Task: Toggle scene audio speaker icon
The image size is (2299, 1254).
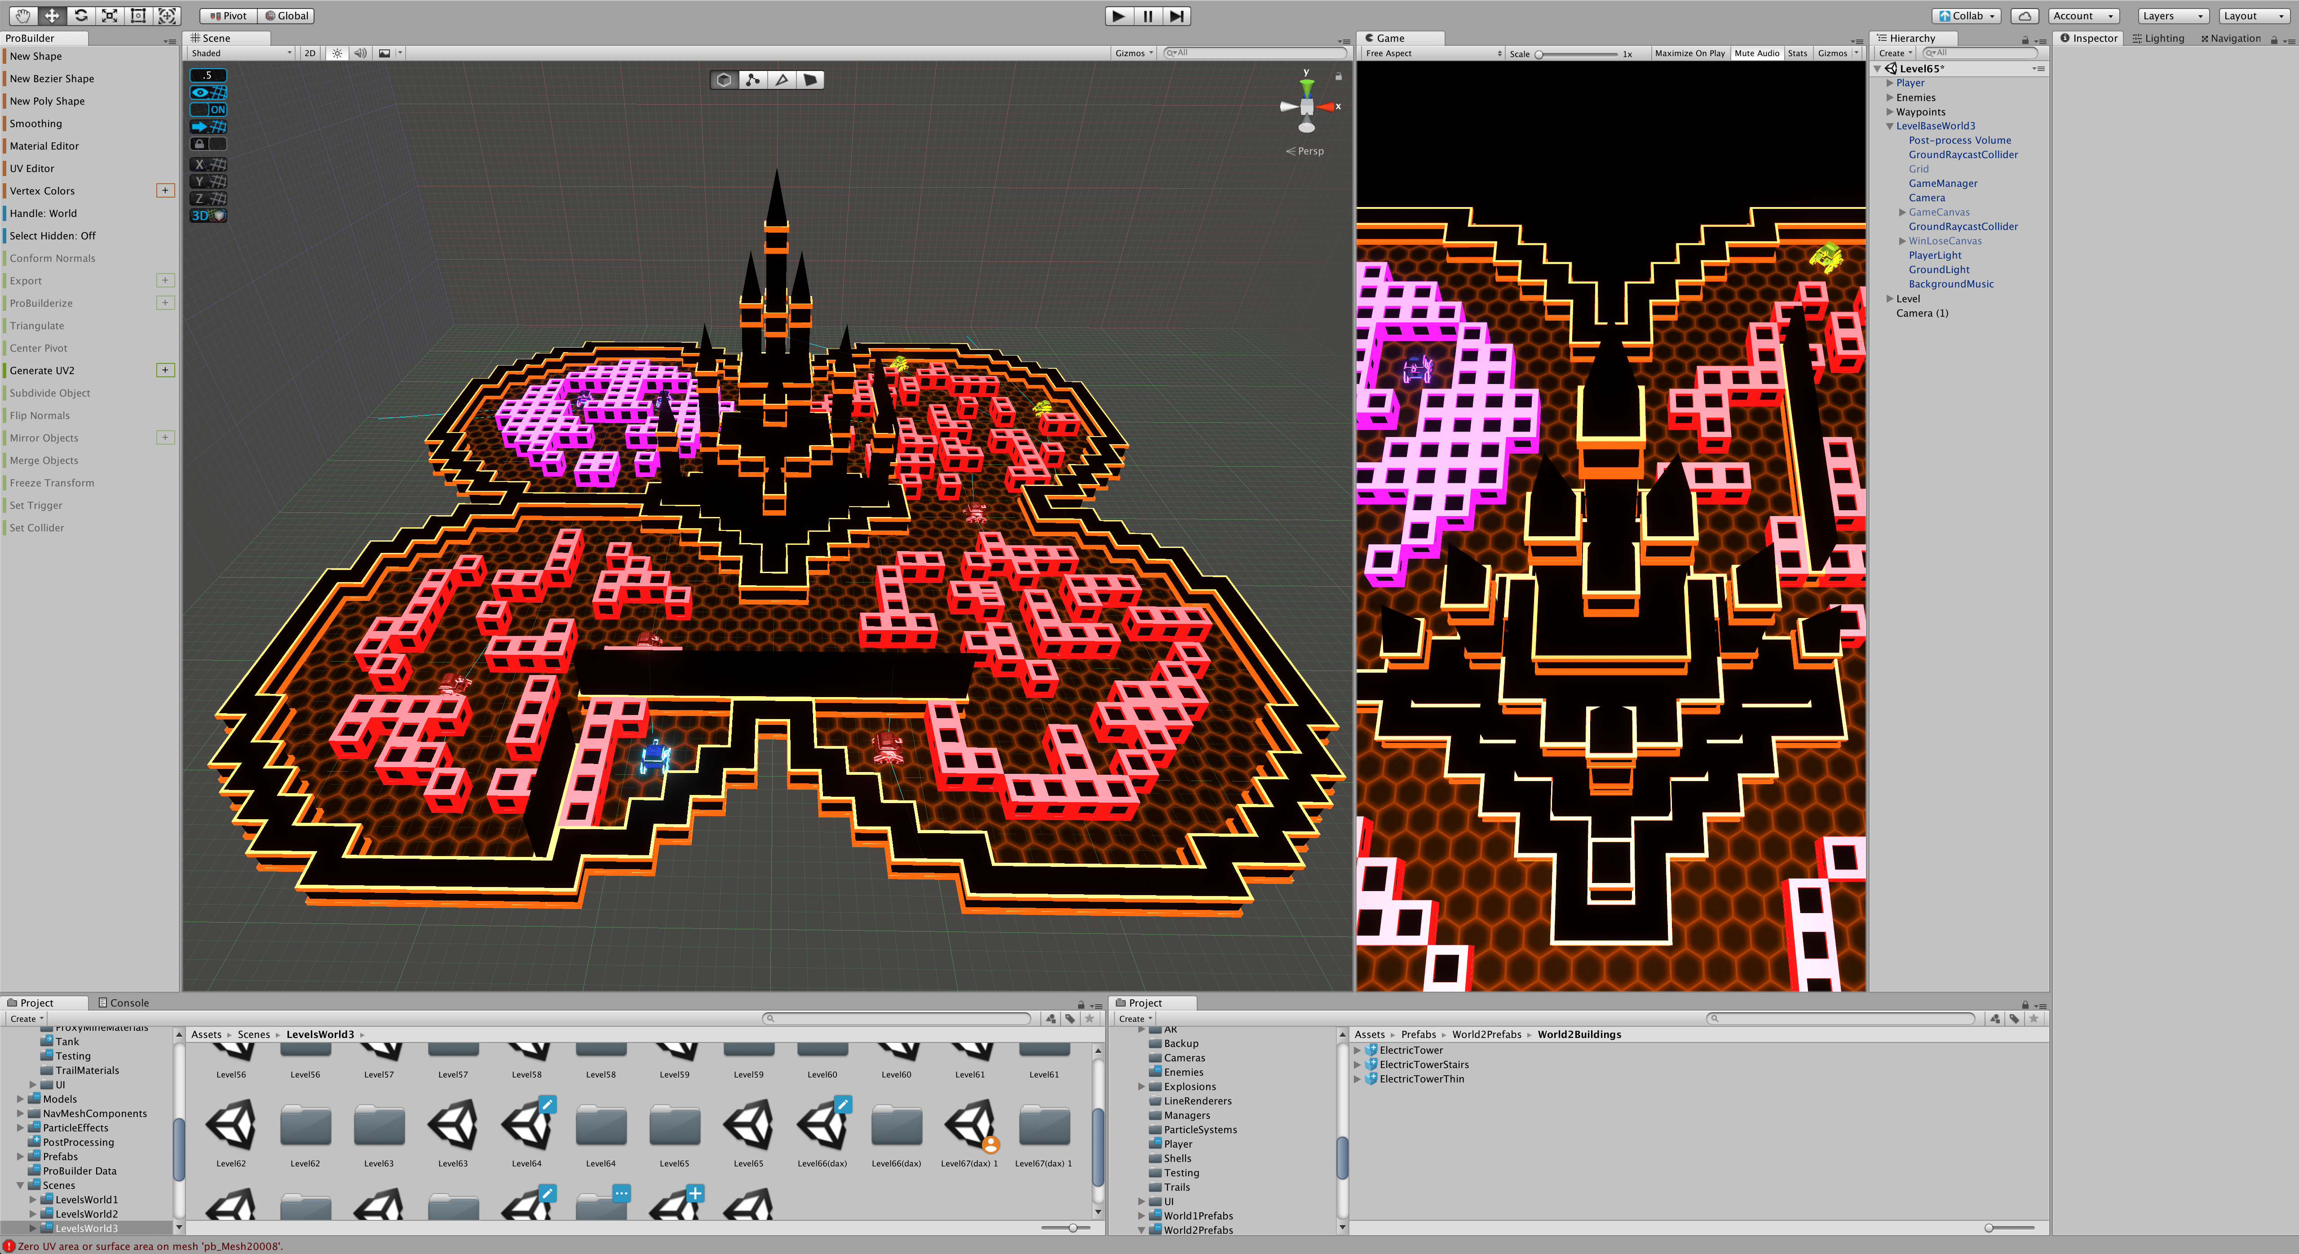Action: tap(360, 53)
